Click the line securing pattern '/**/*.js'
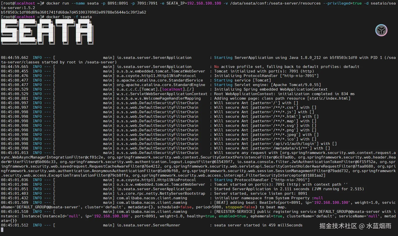The image size is (398, 236). pos(264,112)
